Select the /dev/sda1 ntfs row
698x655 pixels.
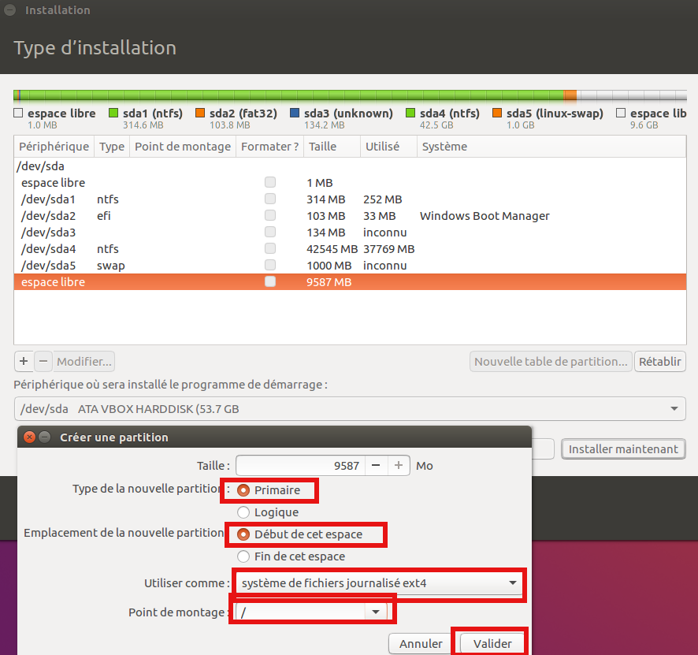350,199
